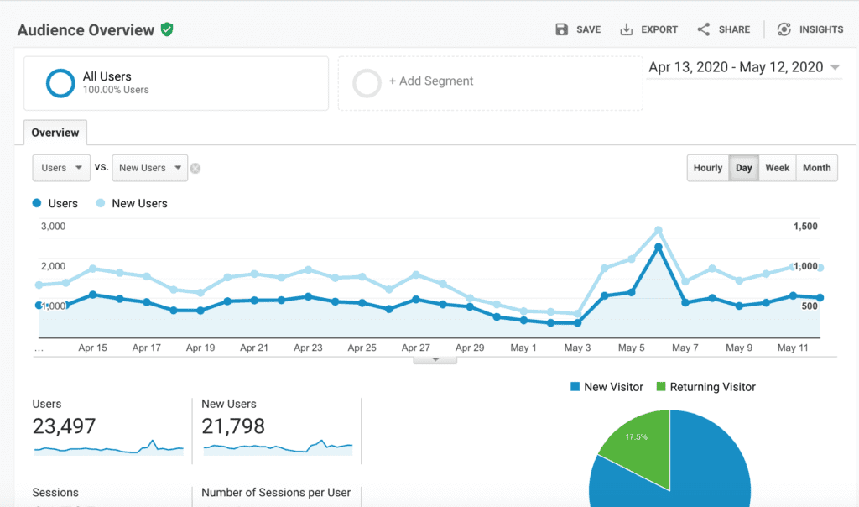Select the Overview tab
Viewport: 859px width, 507px height.
click(55, 133)
